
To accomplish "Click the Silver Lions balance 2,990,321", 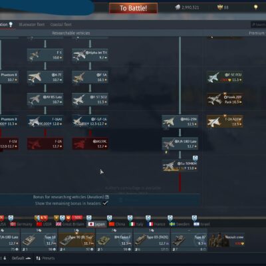I will click(x=188, y=7).
